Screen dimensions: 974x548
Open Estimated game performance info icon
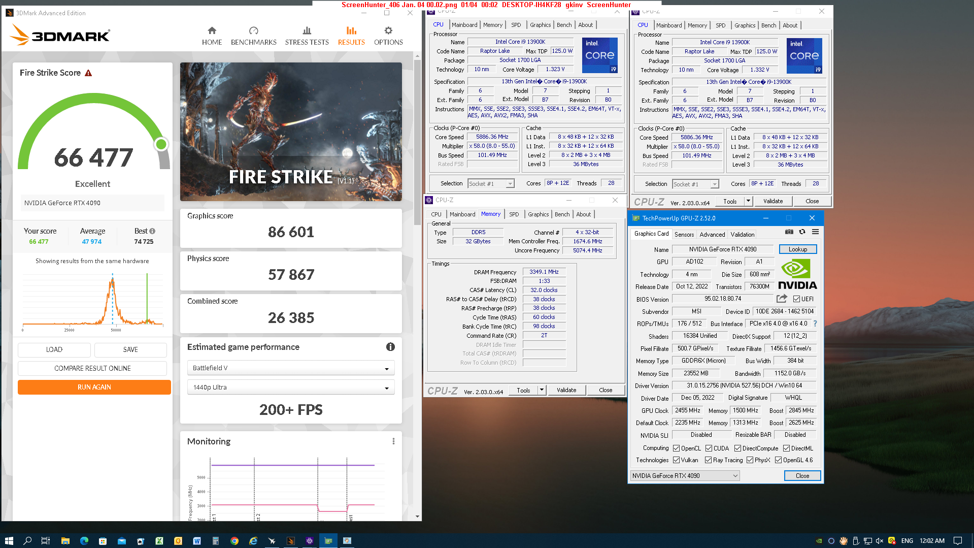390,347
